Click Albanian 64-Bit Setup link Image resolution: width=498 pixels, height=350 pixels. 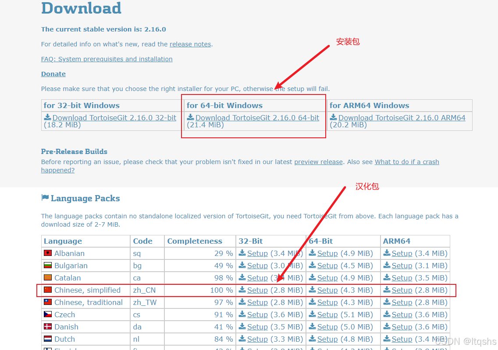327,253
